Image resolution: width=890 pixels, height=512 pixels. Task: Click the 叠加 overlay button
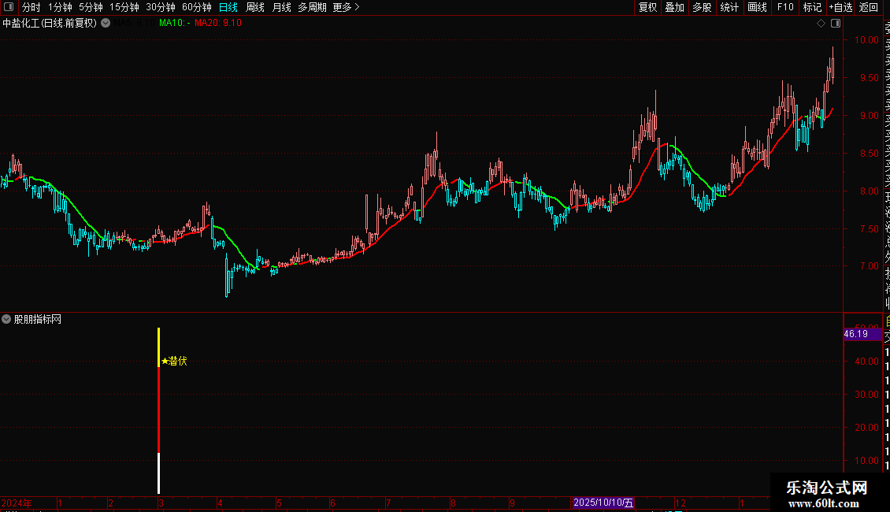[x=675, y=7]
